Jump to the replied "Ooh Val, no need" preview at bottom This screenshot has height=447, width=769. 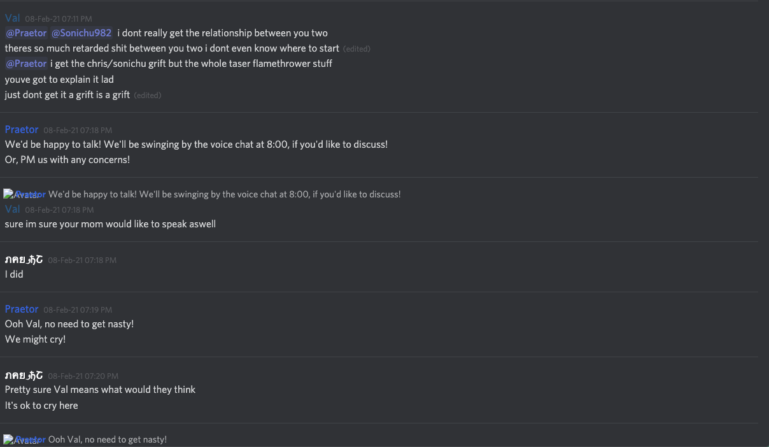pyautogui.click(x=108, y=439)
